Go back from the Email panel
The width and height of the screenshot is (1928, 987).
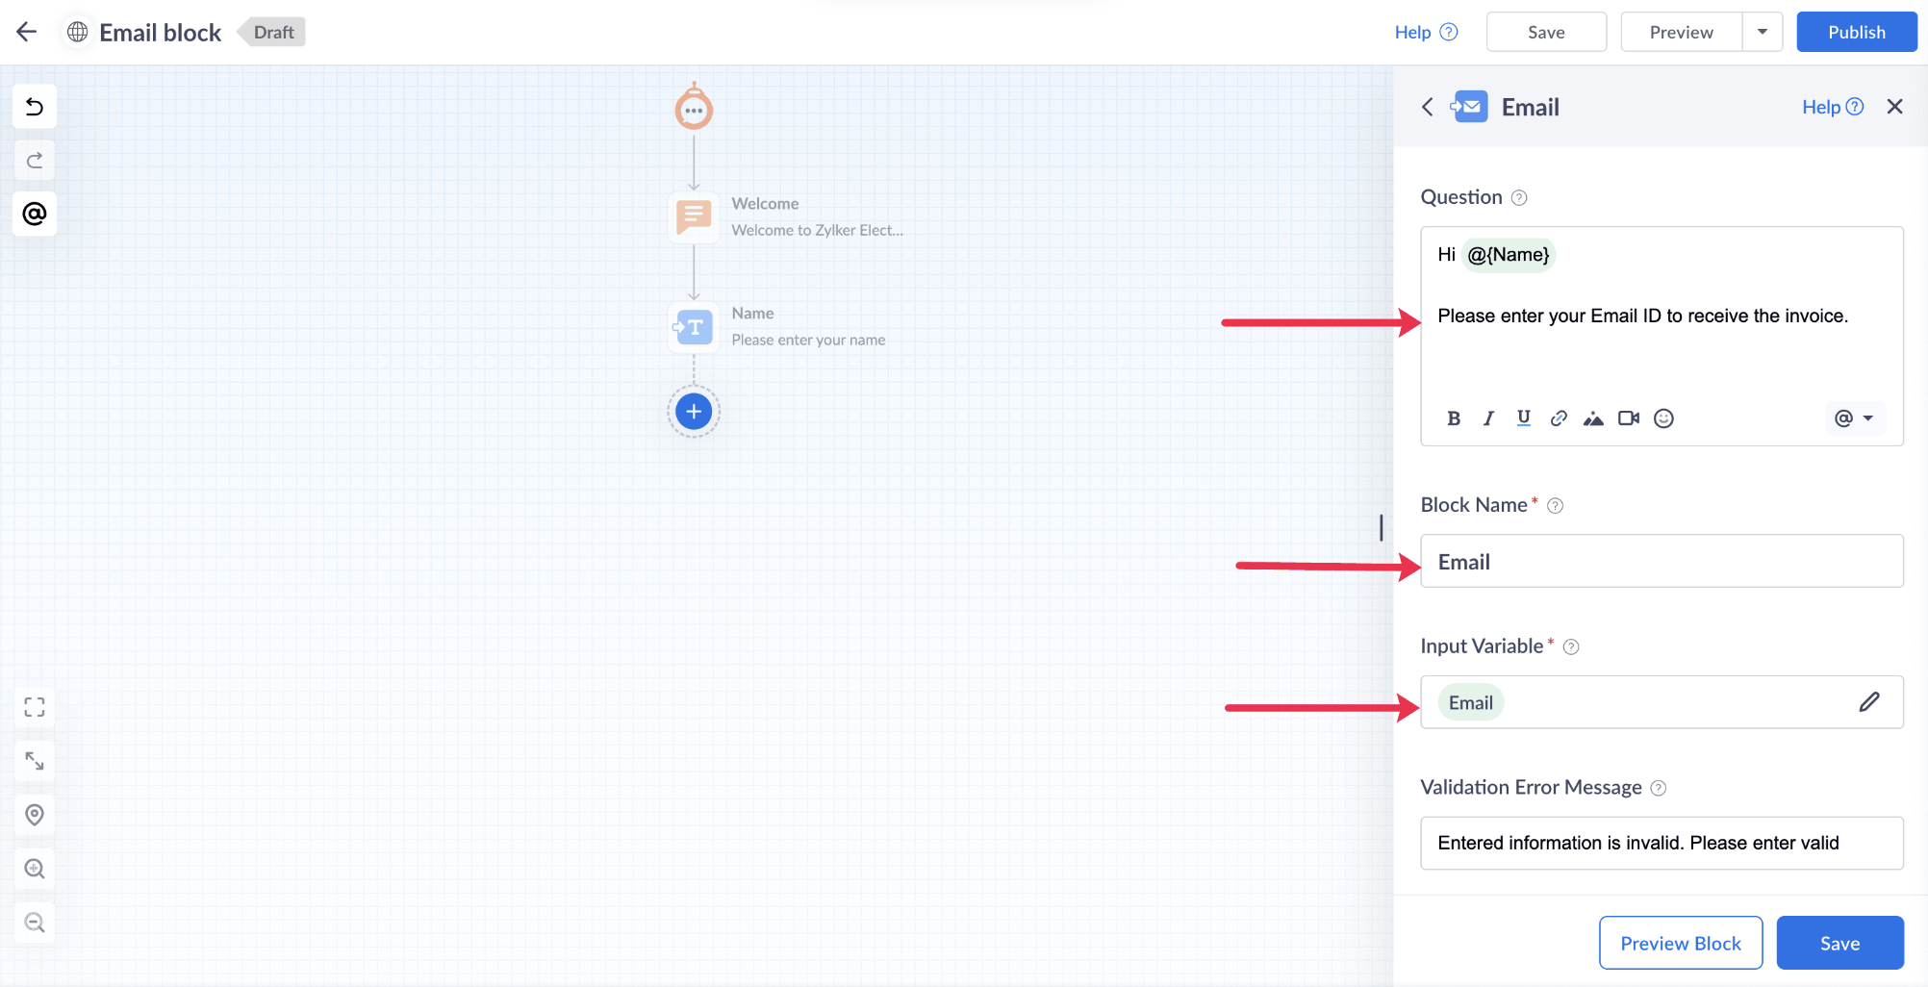click(1428, 107)
